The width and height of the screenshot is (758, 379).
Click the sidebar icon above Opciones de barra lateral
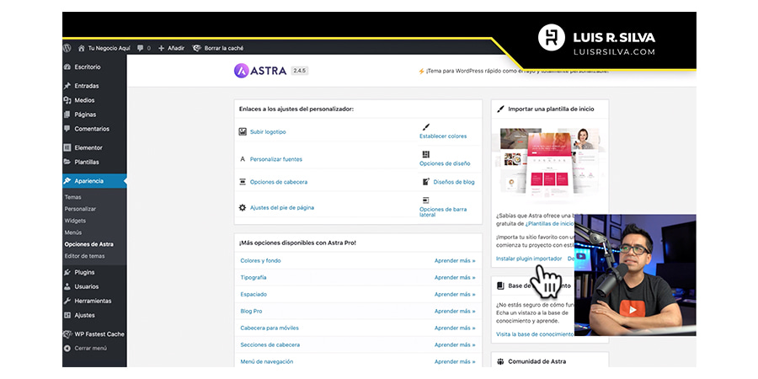tap(425, 200)
